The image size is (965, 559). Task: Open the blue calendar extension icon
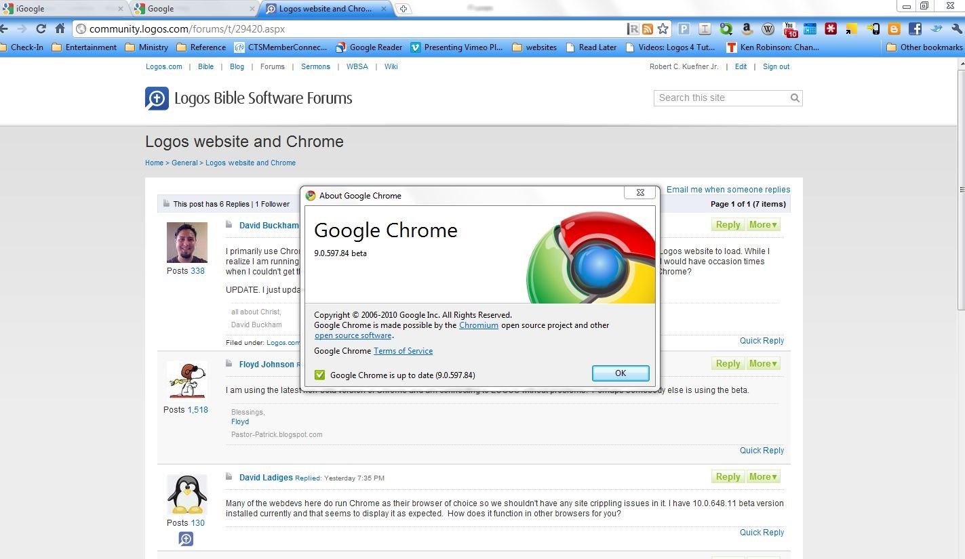810,29
